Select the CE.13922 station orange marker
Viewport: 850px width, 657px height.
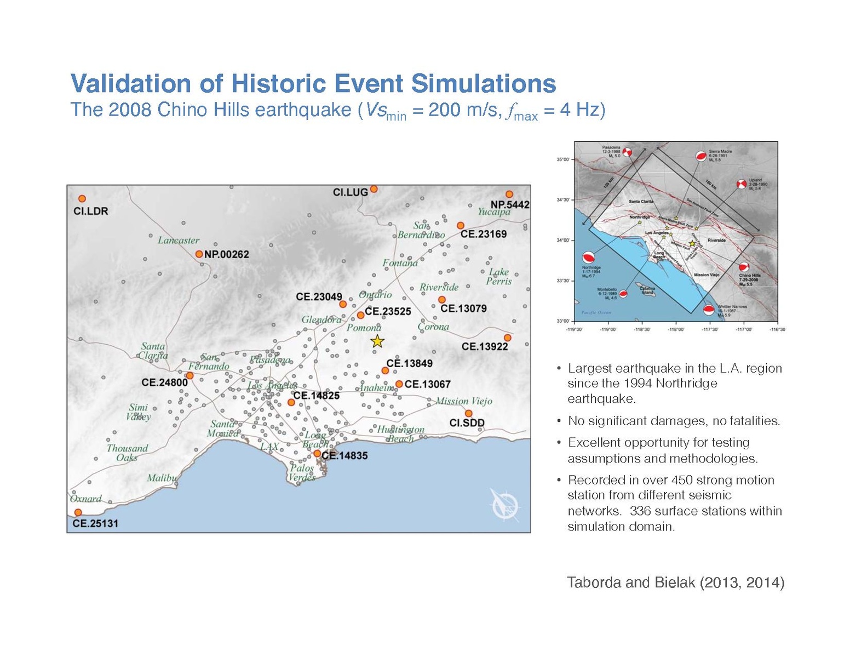pos(508,338)
